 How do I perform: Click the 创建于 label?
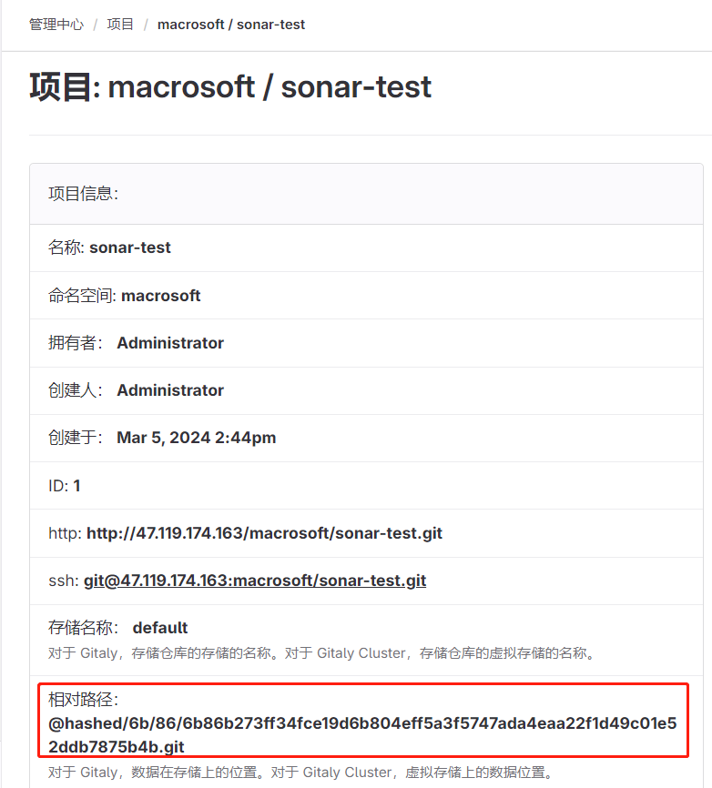point(76,438)
